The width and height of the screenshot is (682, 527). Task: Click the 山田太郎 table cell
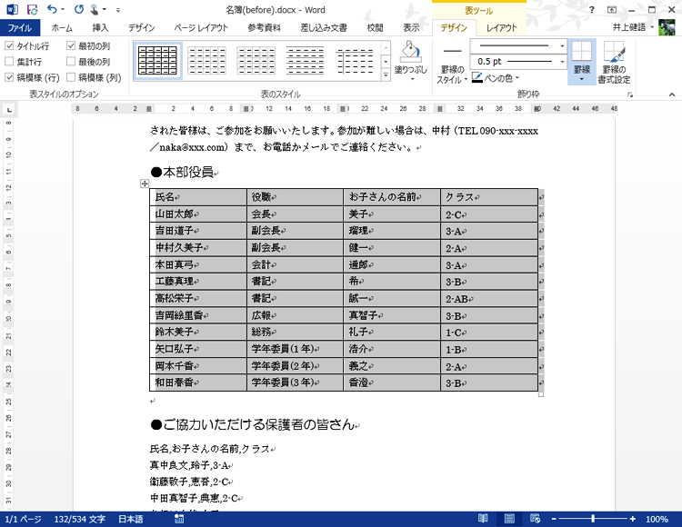click(198, 214)
